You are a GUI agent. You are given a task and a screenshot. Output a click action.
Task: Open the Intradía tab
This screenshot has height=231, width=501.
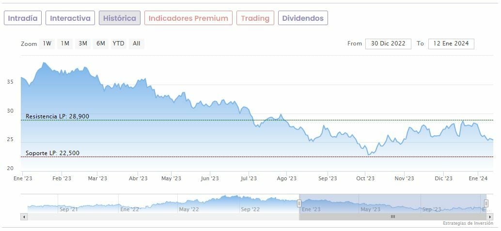point(23,18)
